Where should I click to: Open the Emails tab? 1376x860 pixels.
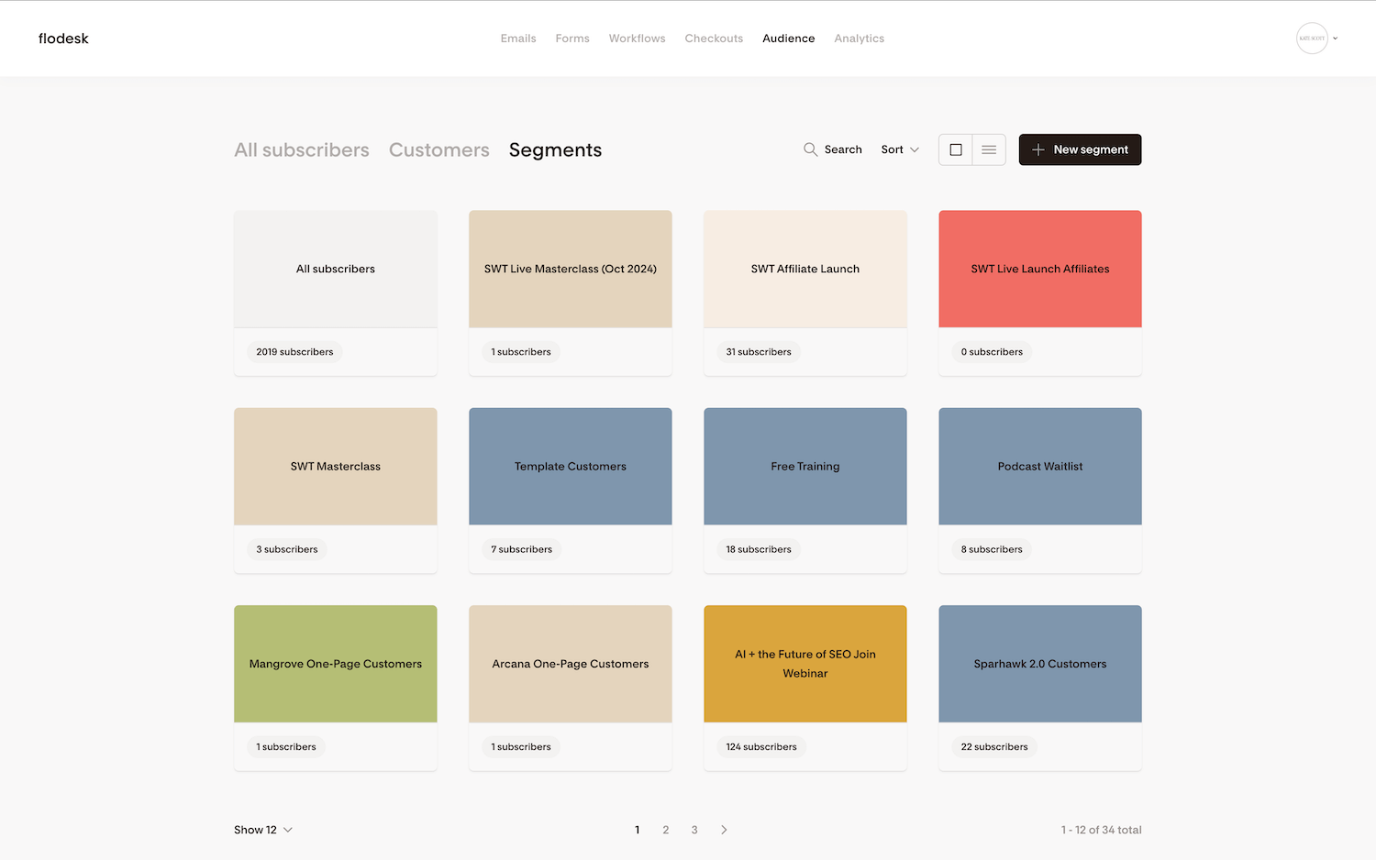(x=518, y=39)
